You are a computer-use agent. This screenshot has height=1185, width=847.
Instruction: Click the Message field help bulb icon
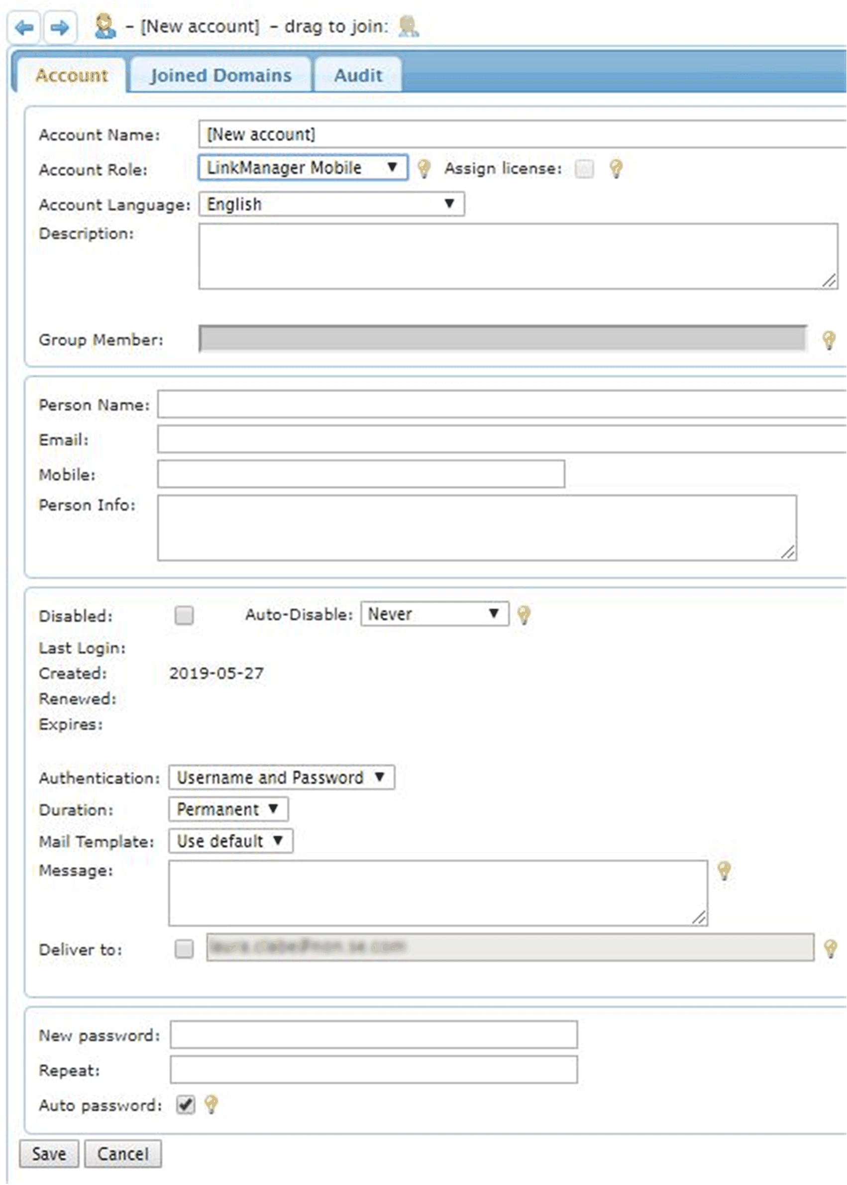(x=724, y=870)
